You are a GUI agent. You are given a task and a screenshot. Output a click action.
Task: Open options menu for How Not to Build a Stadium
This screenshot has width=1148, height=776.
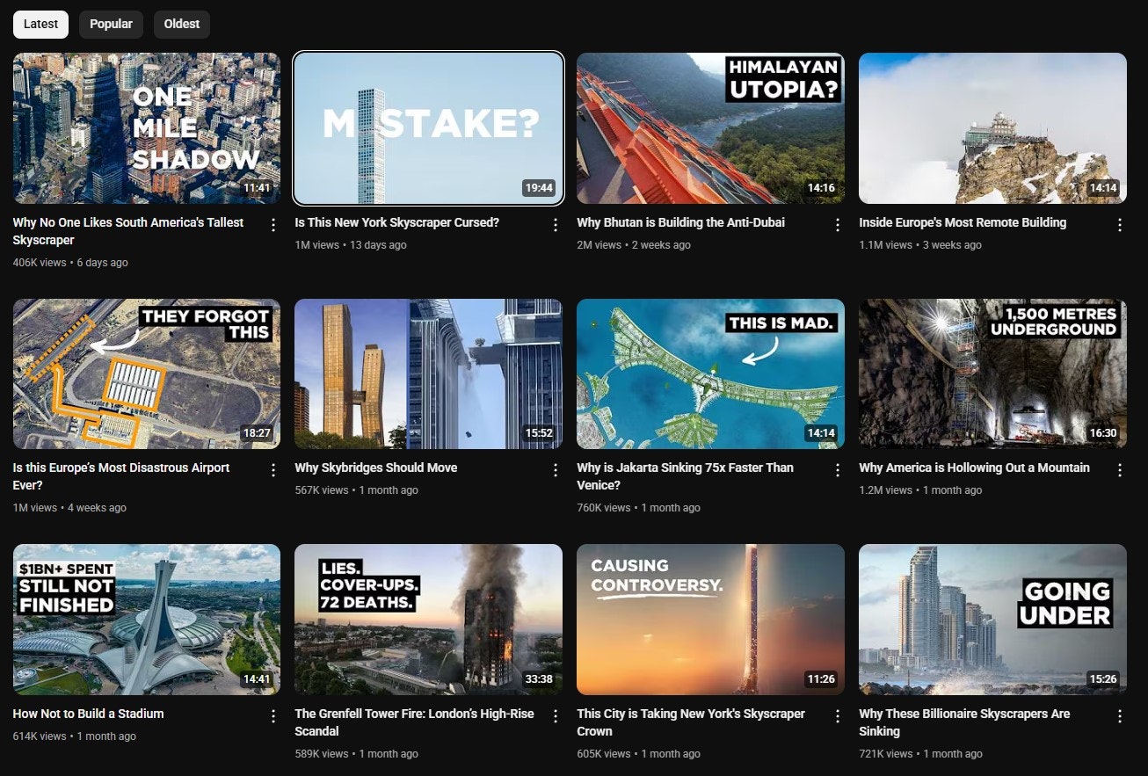(x=272, y=715)
